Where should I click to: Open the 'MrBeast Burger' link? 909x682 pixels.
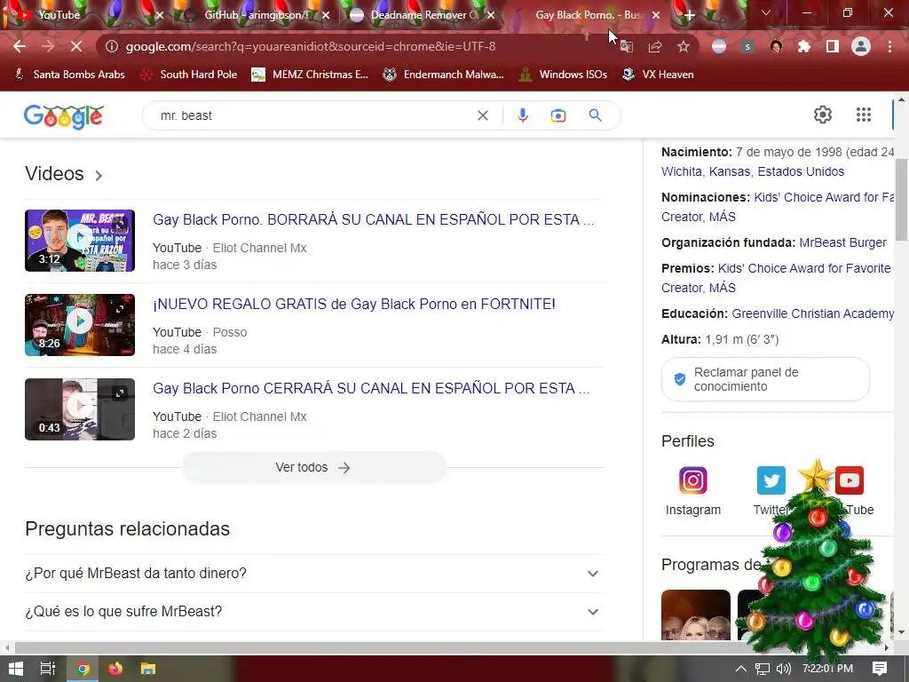tap(842, 242)
